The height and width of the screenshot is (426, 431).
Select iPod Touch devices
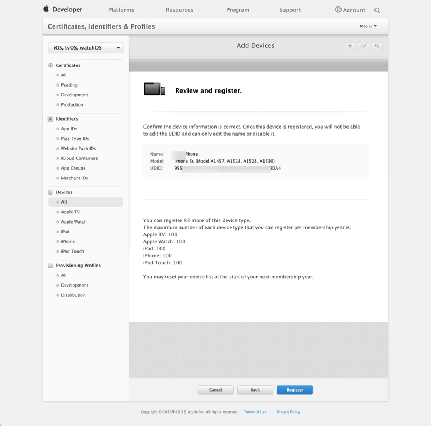point(72,252)
